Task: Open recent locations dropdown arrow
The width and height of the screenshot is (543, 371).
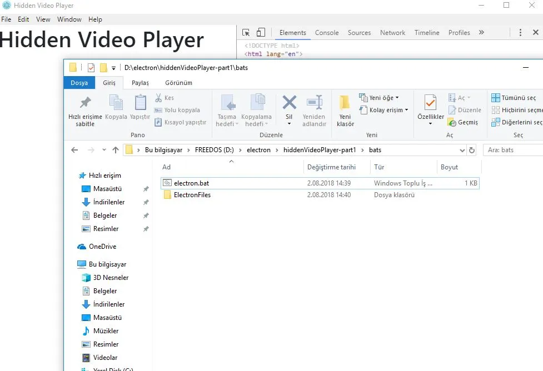Action: [x=104, y=150]
